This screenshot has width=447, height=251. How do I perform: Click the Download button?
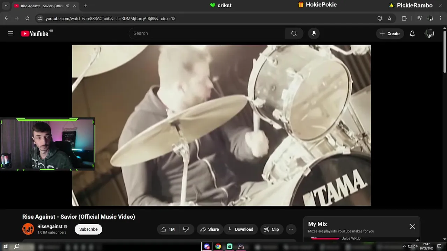(241, 229)
